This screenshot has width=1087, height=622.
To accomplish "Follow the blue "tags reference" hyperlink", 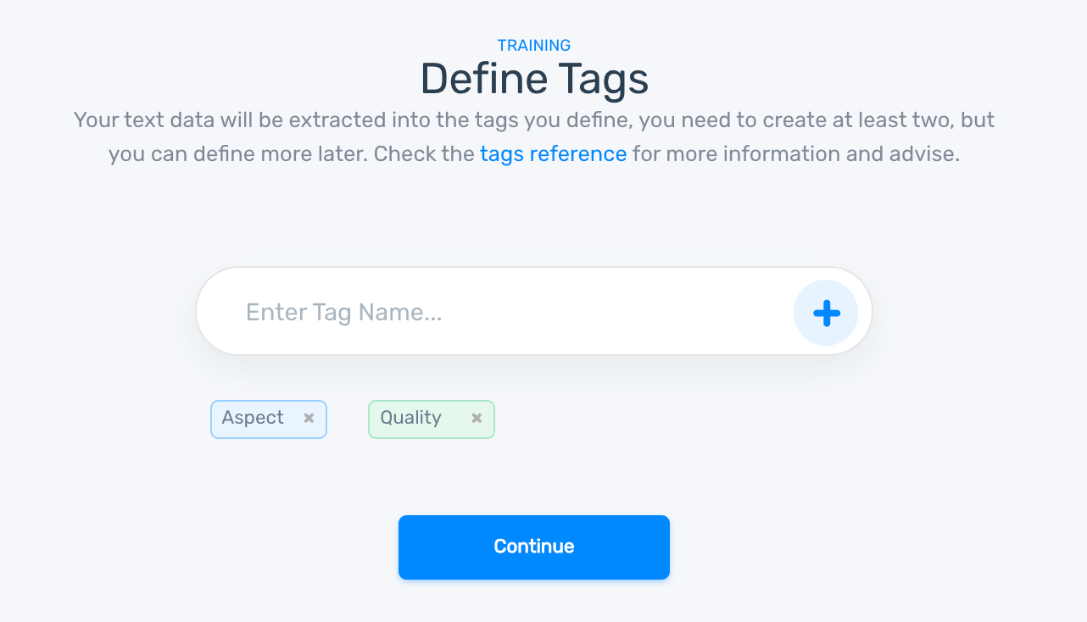I will [553, 154].
